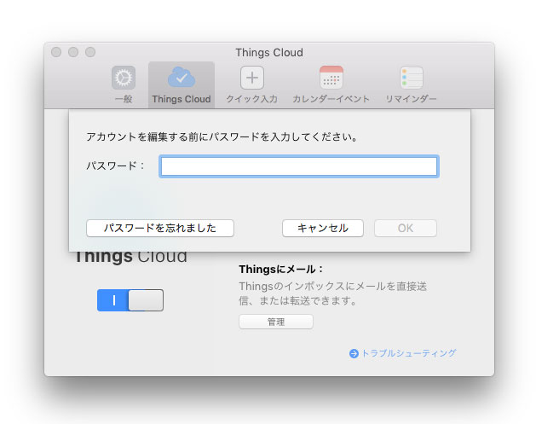Screen dimensions: 536x424
Task: Click the トラブルシューティング arrow icon
Action: [354, 353]
